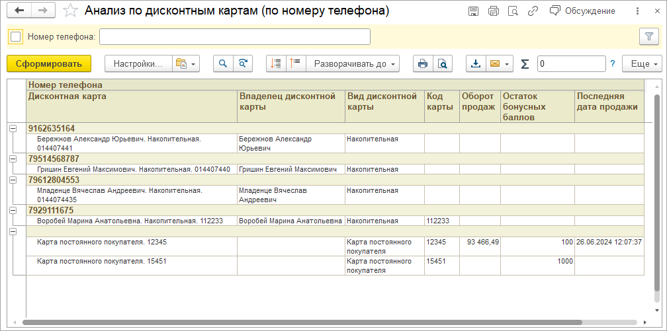Select card Младенце Вячеслав Андреевич. Накопительная
The width and height of the screenshot is (667, 331).
click(132, 196)
